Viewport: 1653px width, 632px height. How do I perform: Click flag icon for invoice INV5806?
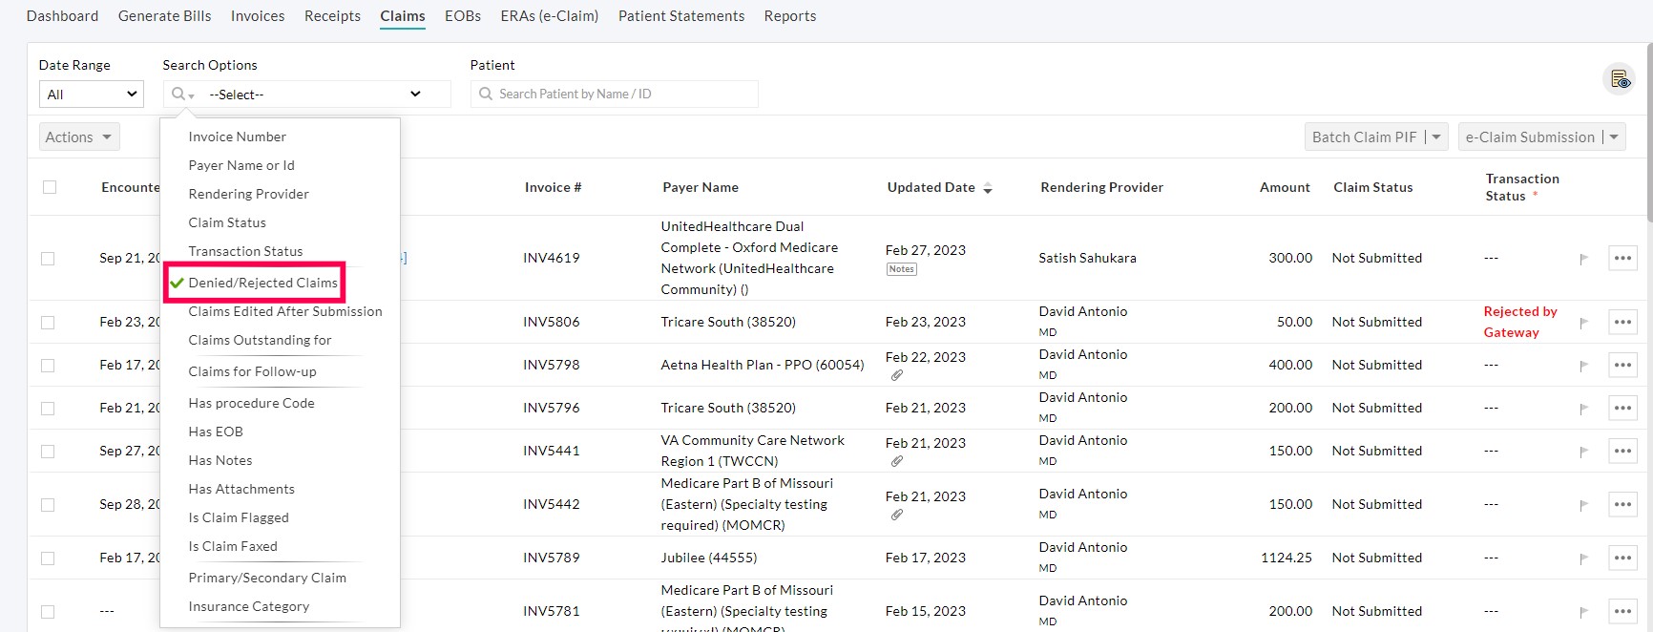[1583, 323]
